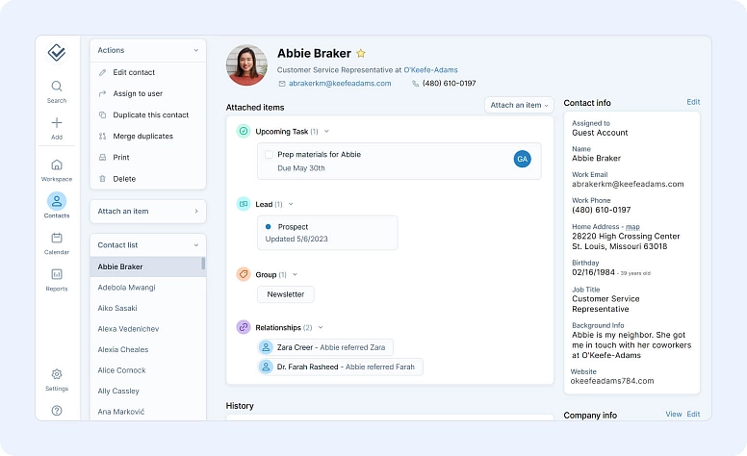Viewport: 747px width, 456px height.
Task: Click Edit in Contact info panel
Action: tap(693, 102)
